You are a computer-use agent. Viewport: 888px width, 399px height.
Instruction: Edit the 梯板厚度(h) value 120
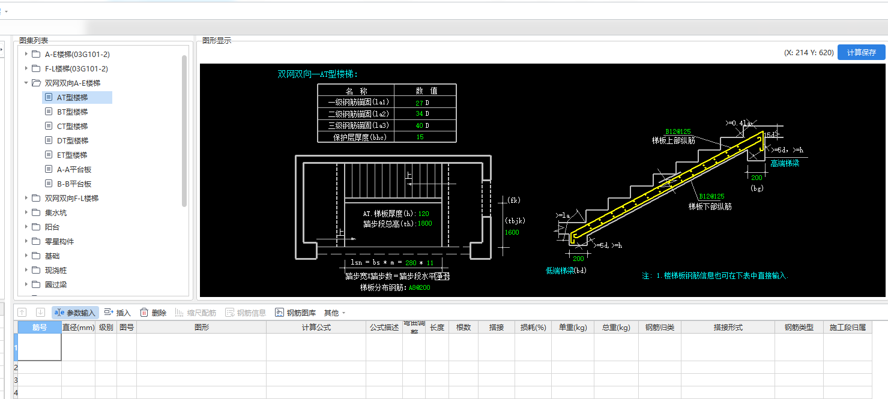tap(424, 214)
